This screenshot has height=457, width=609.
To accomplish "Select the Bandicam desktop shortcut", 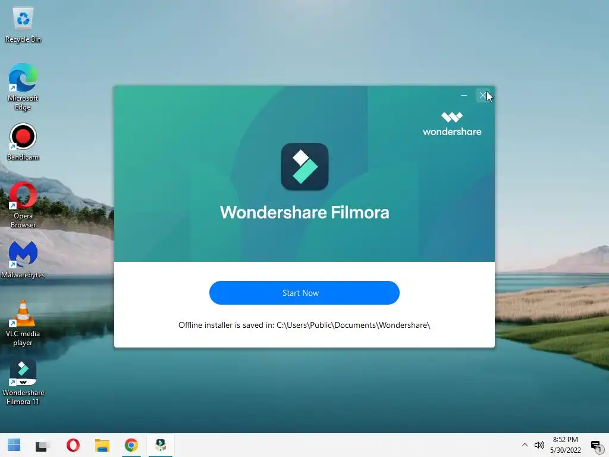I will 23,142.
